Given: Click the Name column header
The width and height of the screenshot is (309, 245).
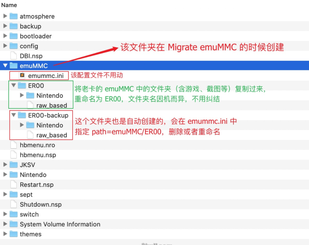Looking at the screenshot, I should [9, 5].
